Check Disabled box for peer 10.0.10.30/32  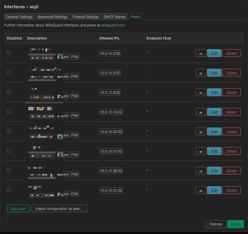(9, 170)
